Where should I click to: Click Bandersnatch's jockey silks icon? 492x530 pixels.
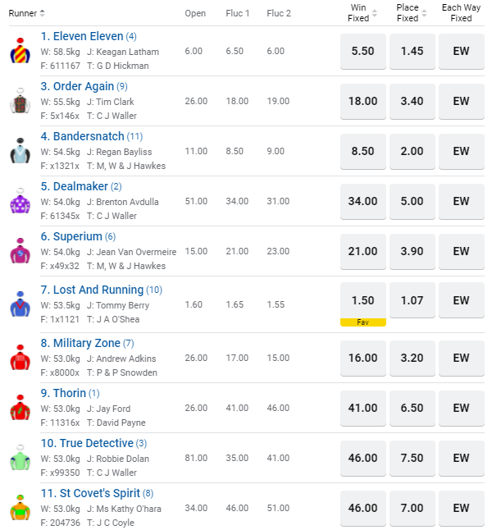point(20,151)
